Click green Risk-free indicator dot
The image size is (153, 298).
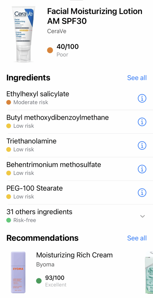(x=8, y=220)
